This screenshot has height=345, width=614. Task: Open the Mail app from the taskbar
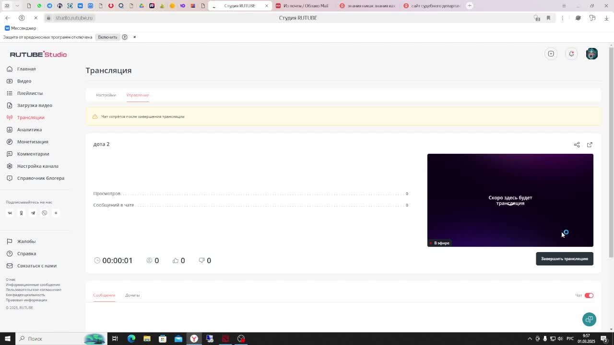[178, 339]
